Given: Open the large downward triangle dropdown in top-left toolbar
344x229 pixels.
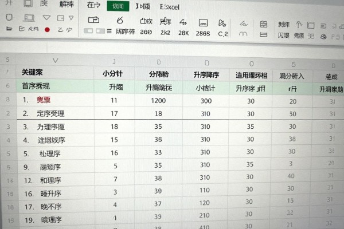Looking at the screenshot, I should pos(46,18).
